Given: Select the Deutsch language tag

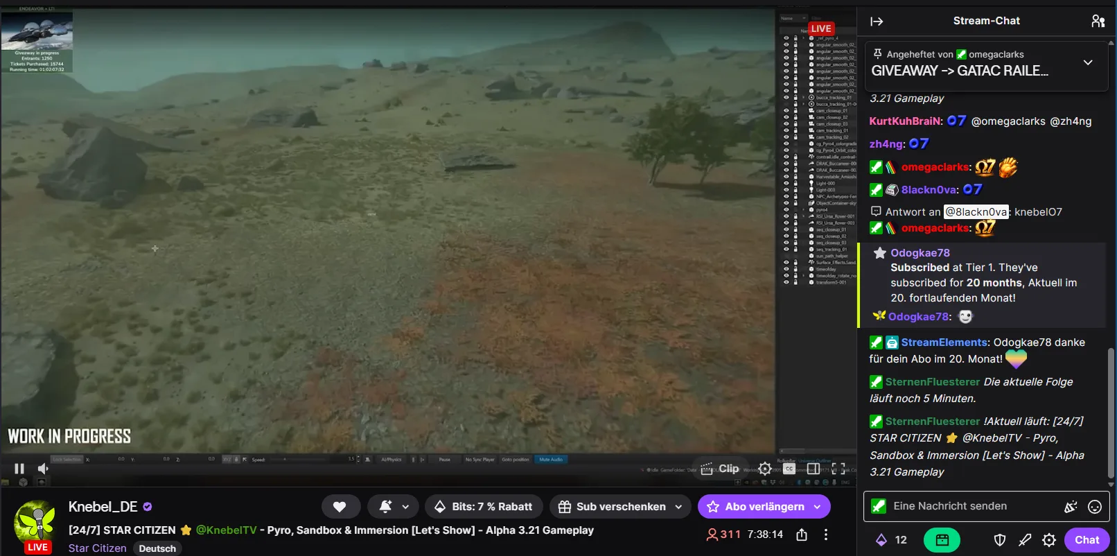Looking at the screenshot, I should tap(157, 548).
